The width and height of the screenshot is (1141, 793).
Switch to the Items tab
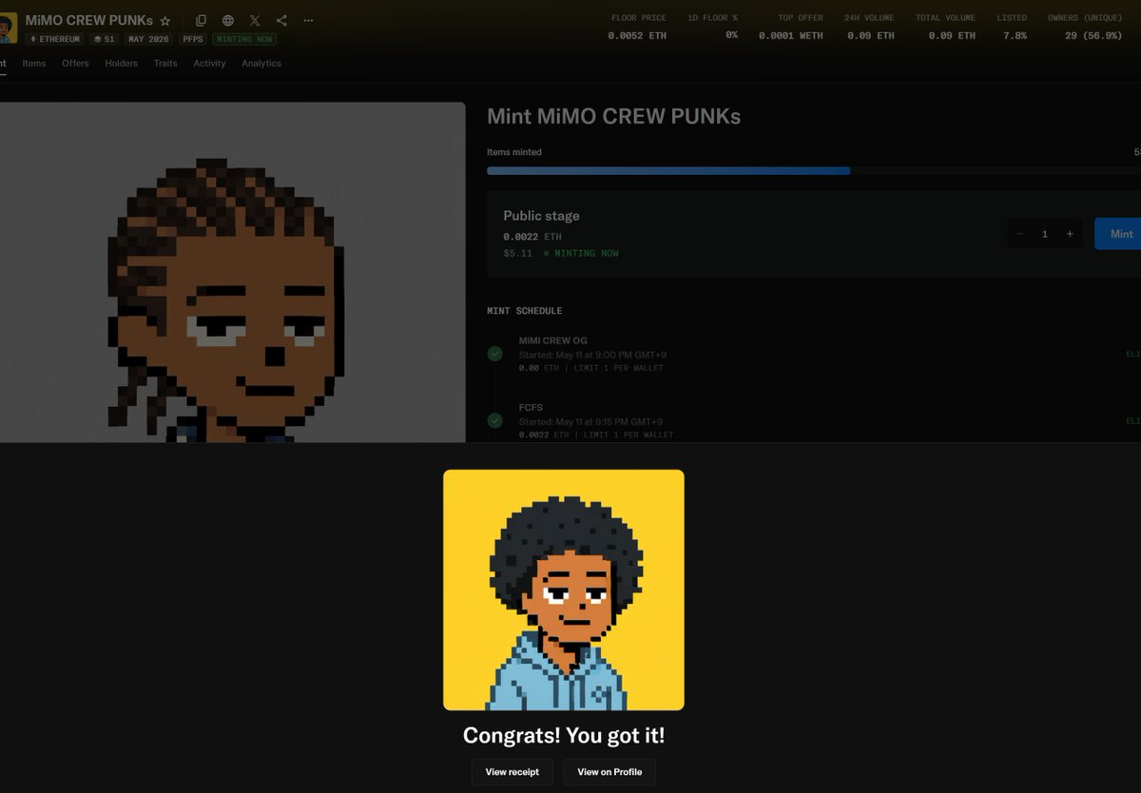coord(34,64)
